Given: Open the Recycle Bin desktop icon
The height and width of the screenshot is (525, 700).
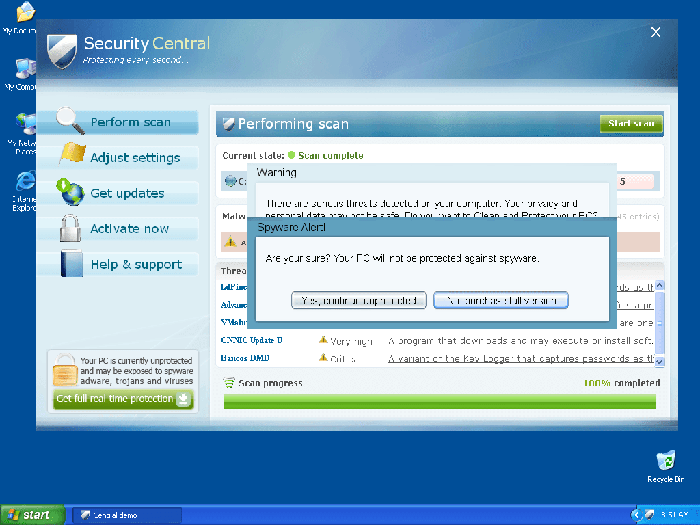Looking at the screenshot, I should click(x=665, y=461).
